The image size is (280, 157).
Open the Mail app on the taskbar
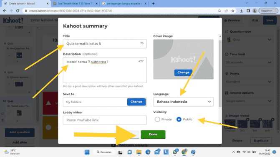point(157,152)
